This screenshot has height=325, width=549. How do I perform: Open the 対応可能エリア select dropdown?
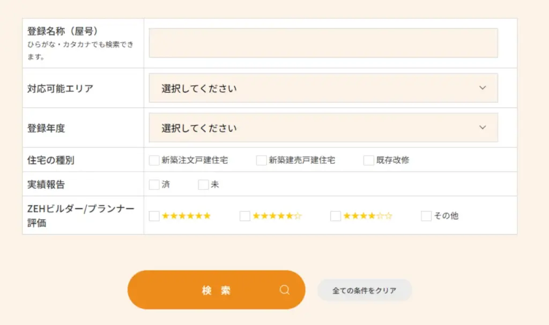pos(323,88)
